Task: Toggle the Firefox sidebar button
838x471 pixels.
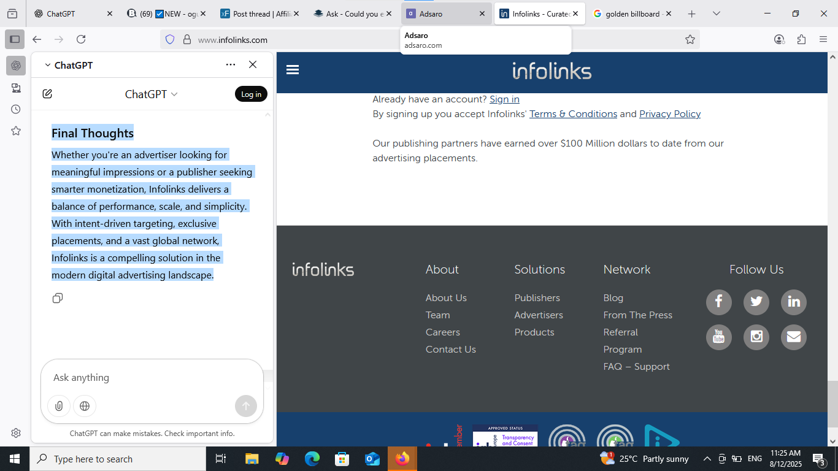Action: (15, 39)
